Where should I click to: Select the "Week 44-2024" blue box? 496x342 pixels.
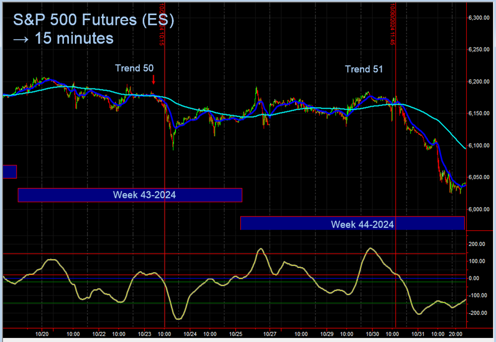coord(352,224)
